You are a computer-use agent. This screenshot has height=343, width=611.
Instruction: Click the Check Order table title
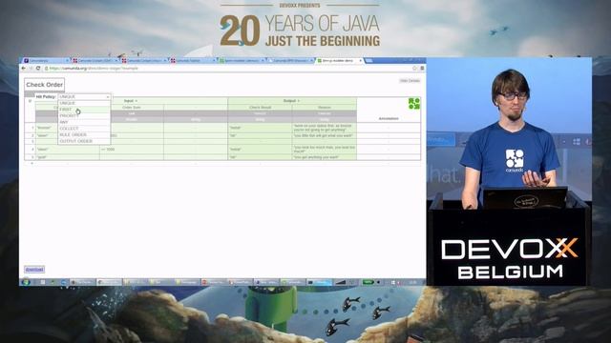(45, 85)
